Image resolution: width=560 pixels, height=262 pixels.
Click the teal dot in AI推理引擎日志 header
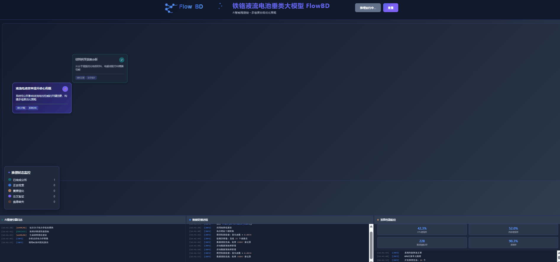(x=2, y=220)
